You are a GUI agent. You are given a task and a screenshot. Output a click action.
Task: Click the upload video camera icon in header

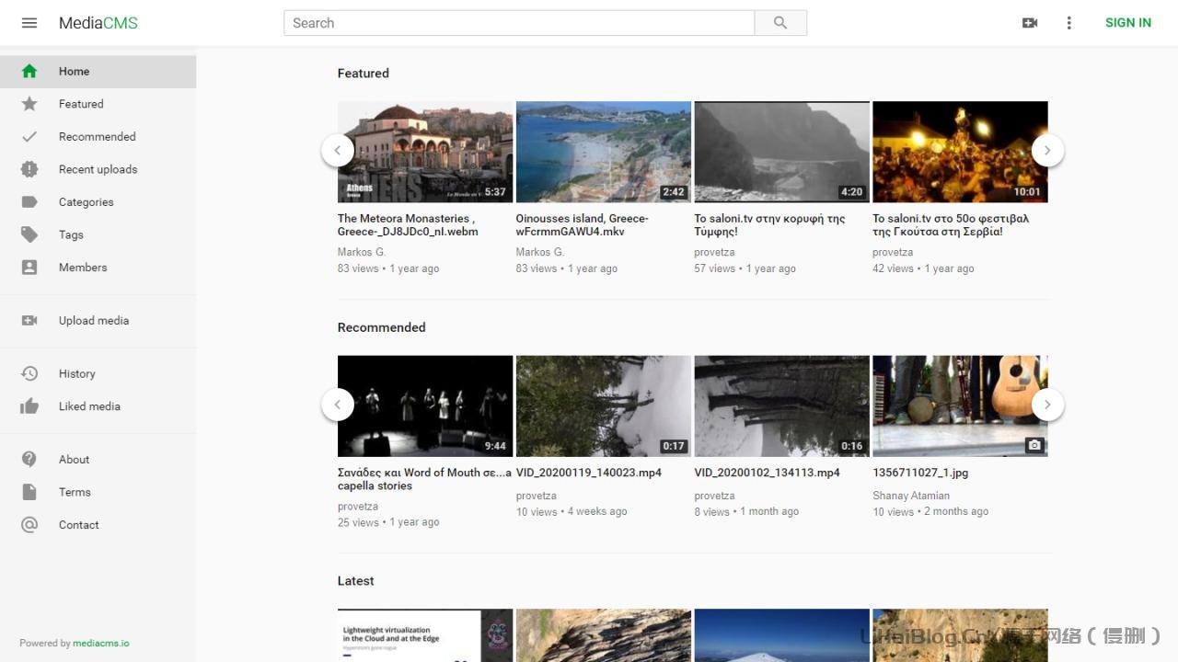[1030, 23]
